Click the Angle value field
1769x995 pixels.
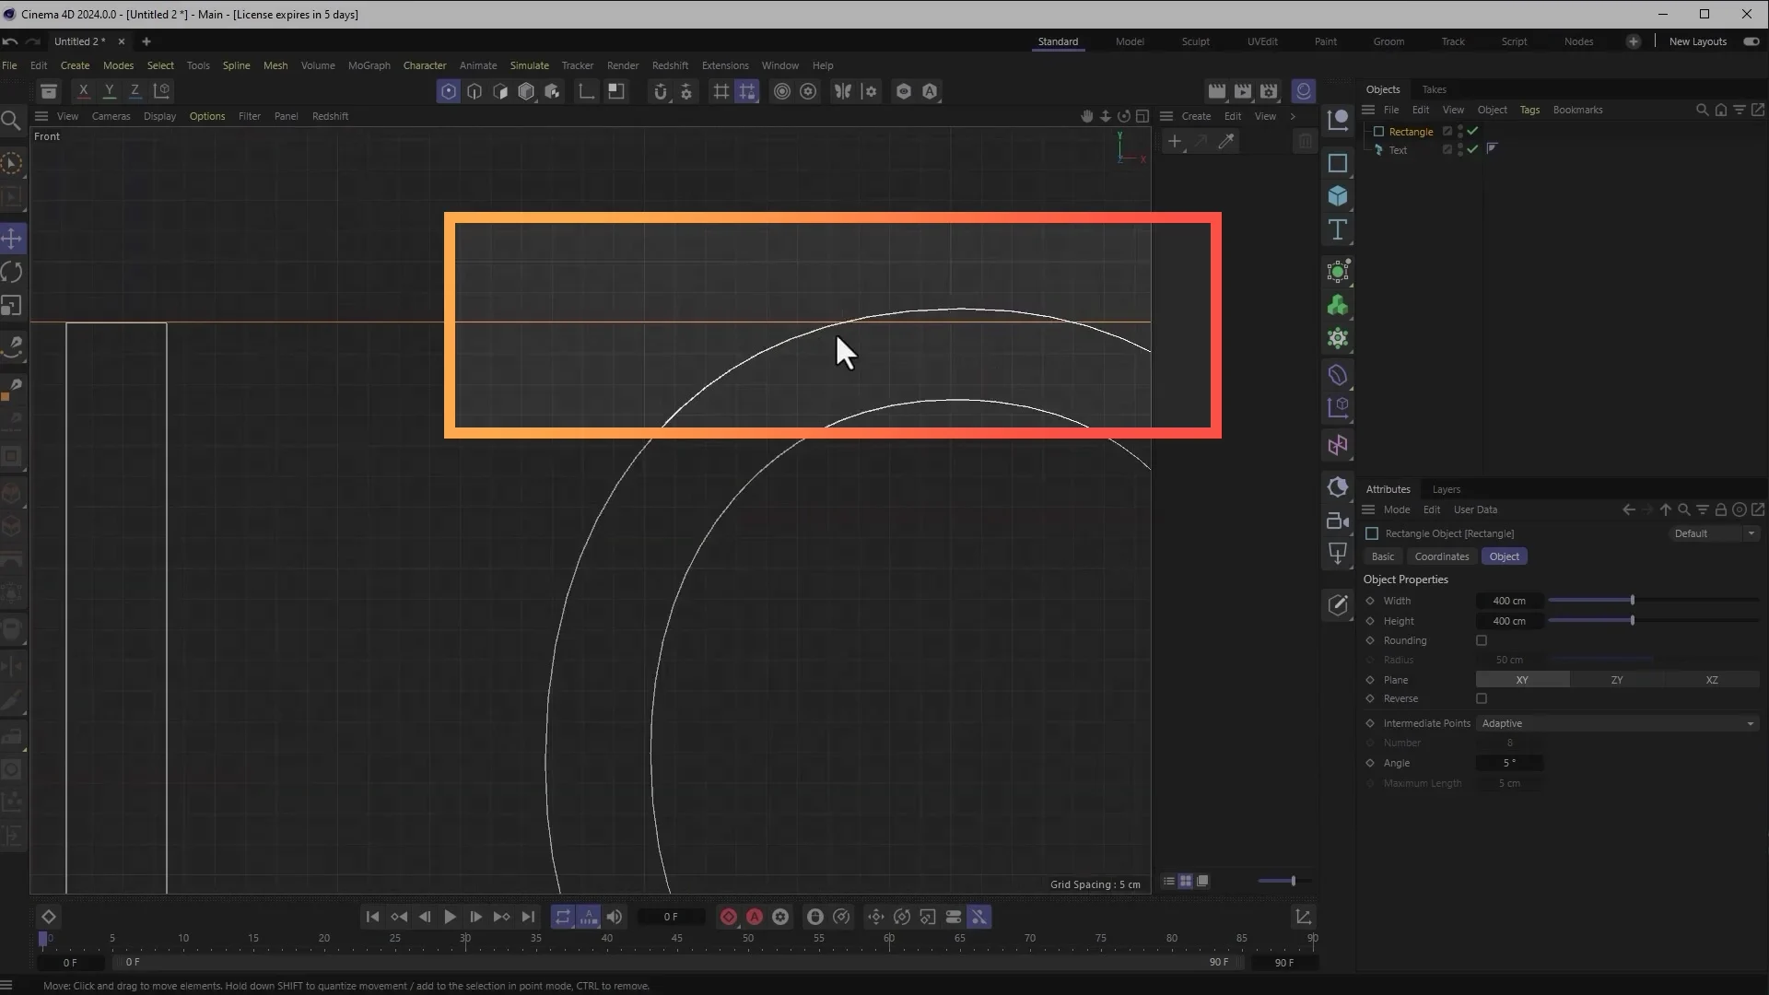(x=1509, y=763)
